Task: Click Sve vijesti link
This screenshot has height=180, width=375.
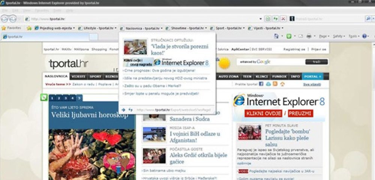Action: [x=312, y=84]
